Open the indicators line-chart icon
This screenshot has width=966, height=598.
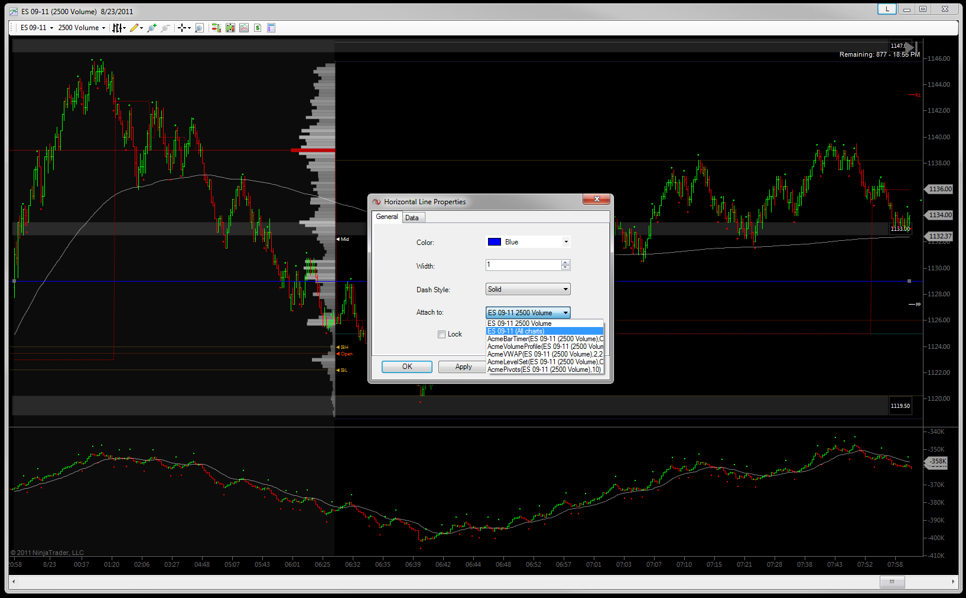(244, 28)
